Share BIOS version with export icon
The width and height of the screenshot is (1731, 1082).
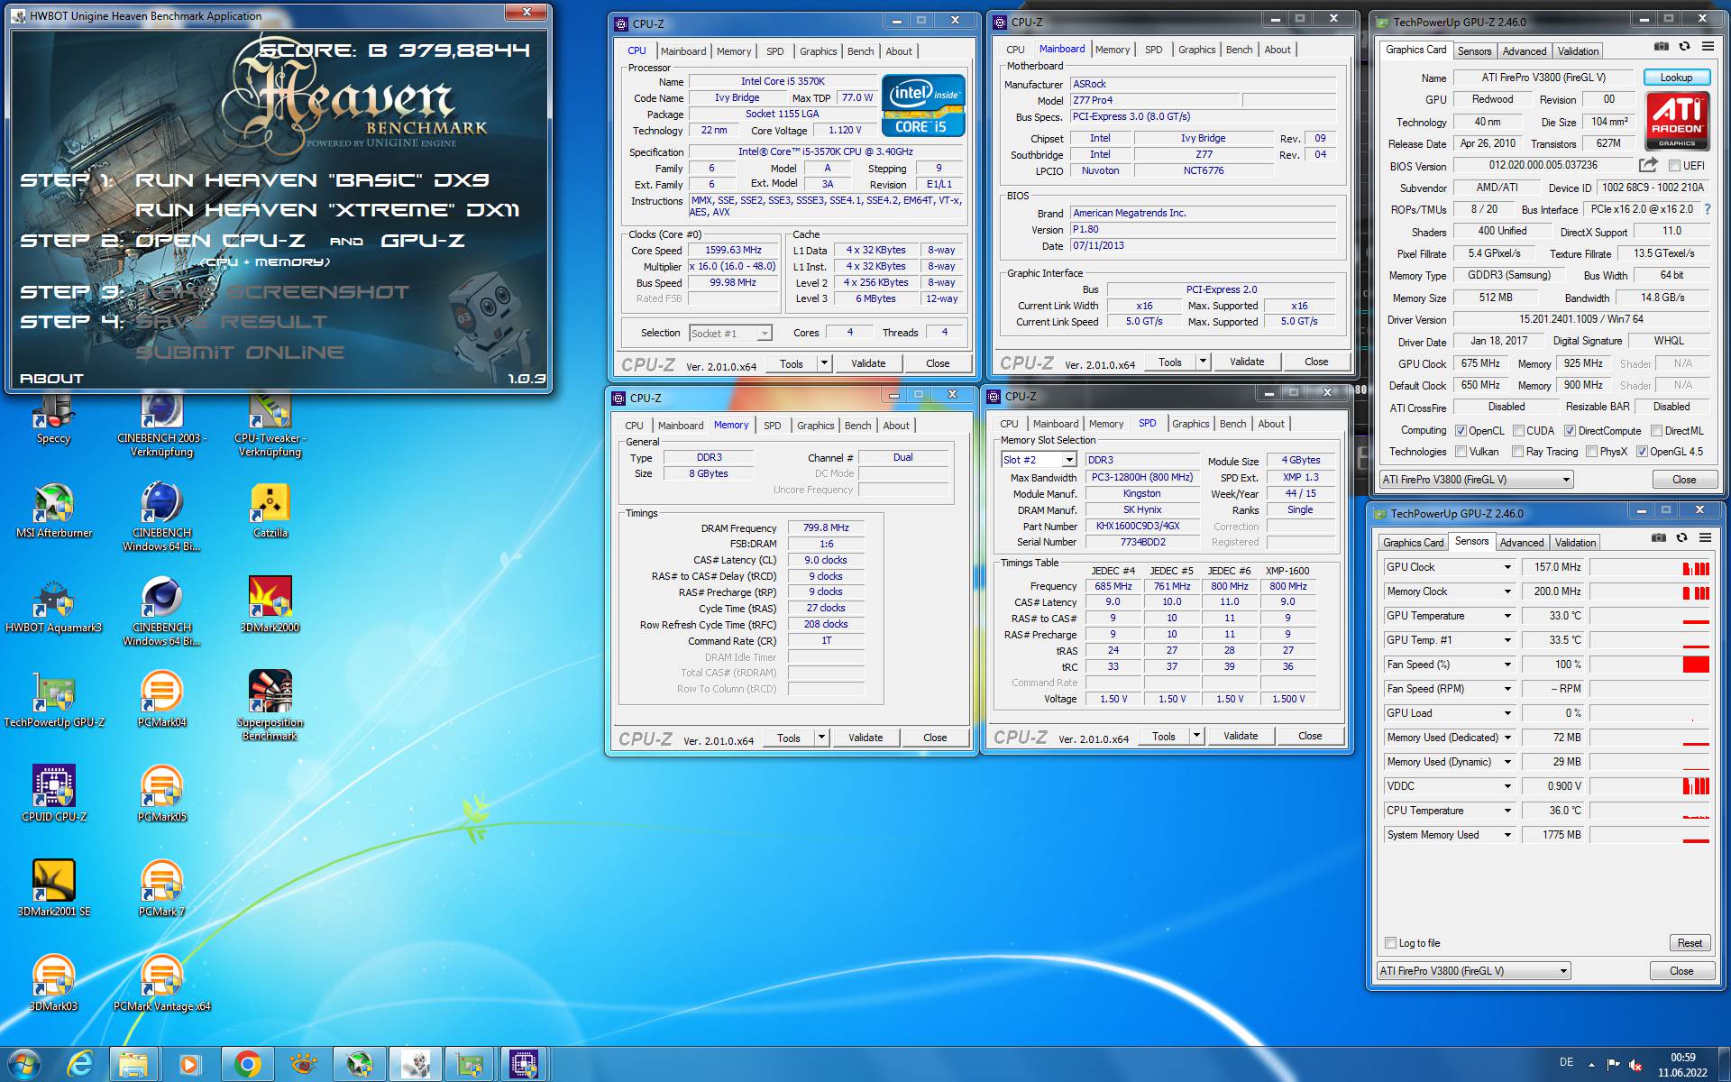pos(1648,165)
